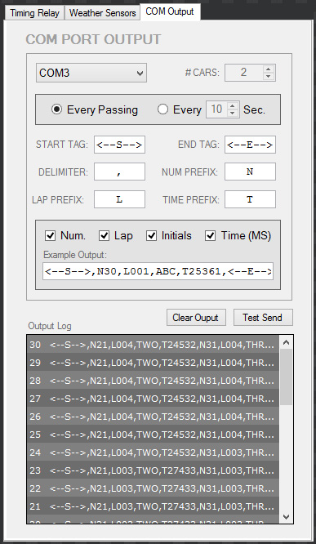
Task: Select output log row 23
Action: [153, 470]
